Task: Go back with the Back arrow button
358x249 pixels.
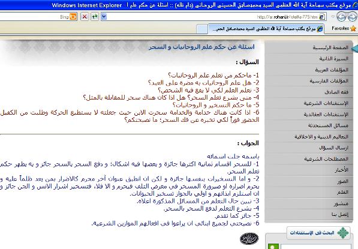Action: [x=341, y=17]
